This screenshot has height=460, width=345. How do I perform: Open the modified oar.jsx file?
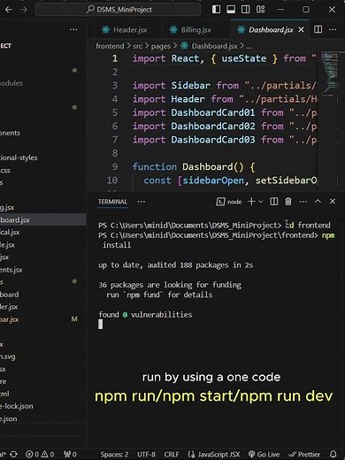[43, 319]
